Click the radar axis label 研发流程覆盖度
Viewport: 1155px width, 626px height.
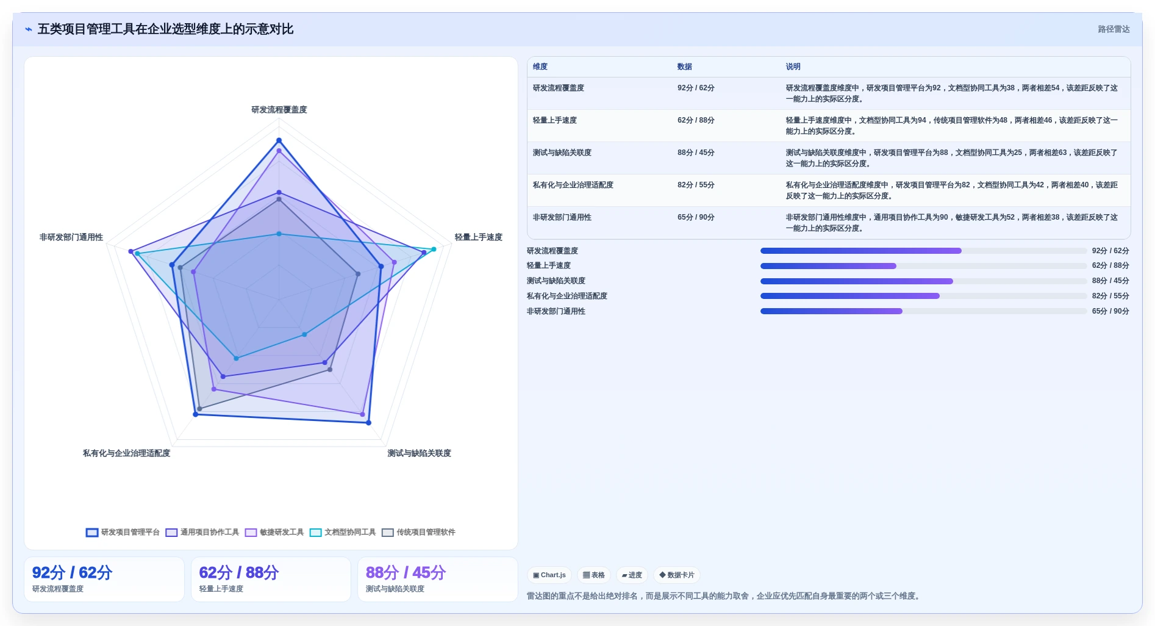point(279,110)
